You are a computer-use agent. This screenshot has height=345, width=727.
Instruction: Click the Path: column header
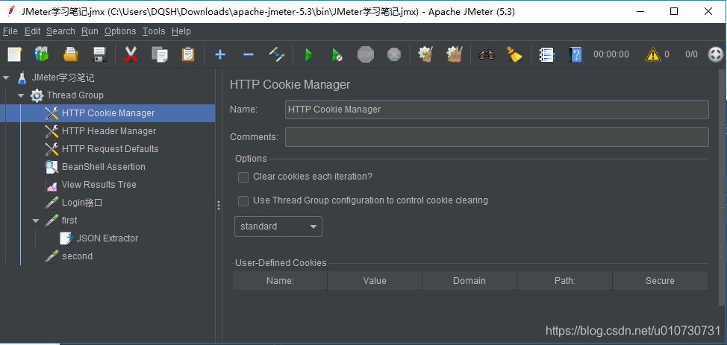point(565,281)
